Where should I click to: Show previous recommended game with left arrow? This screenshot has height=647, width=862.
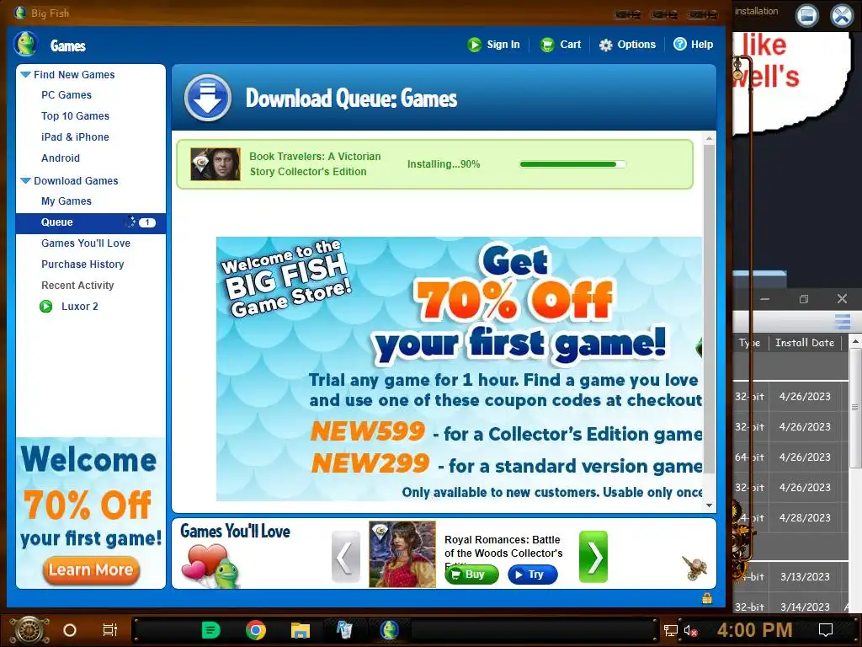345,557
